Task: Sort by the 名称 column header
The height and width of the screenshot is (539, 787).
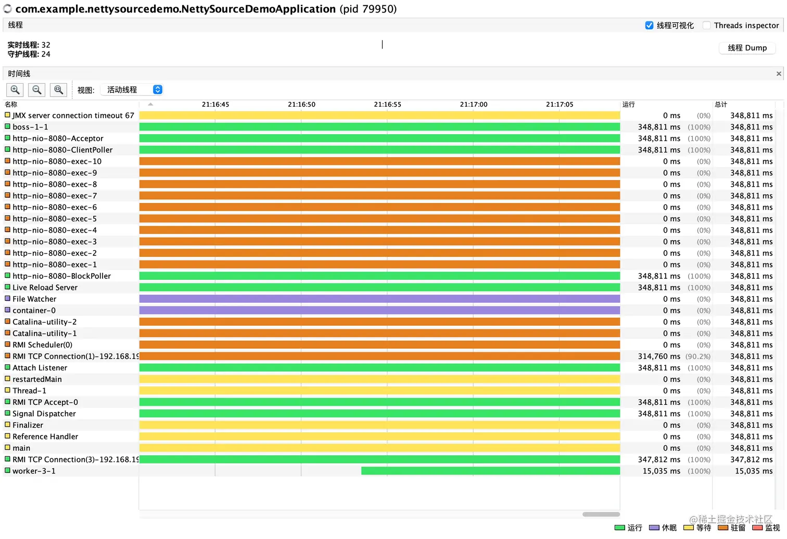Action: point(11,105)
